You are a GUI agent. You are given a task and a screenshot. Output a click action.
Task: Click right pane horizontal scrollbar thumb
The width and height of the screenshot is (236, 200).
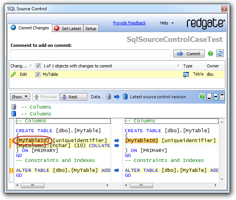point(141,186)
